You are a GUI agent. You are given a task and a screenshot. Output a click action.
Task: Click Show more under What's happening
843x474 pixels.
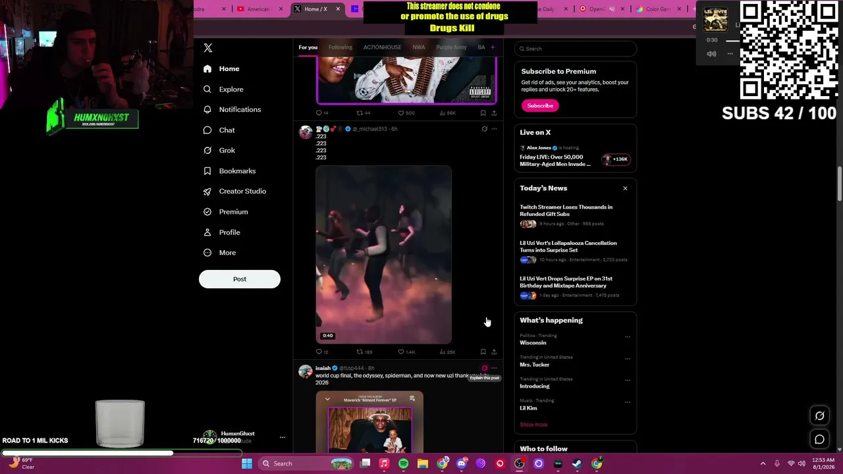point(533,425)
